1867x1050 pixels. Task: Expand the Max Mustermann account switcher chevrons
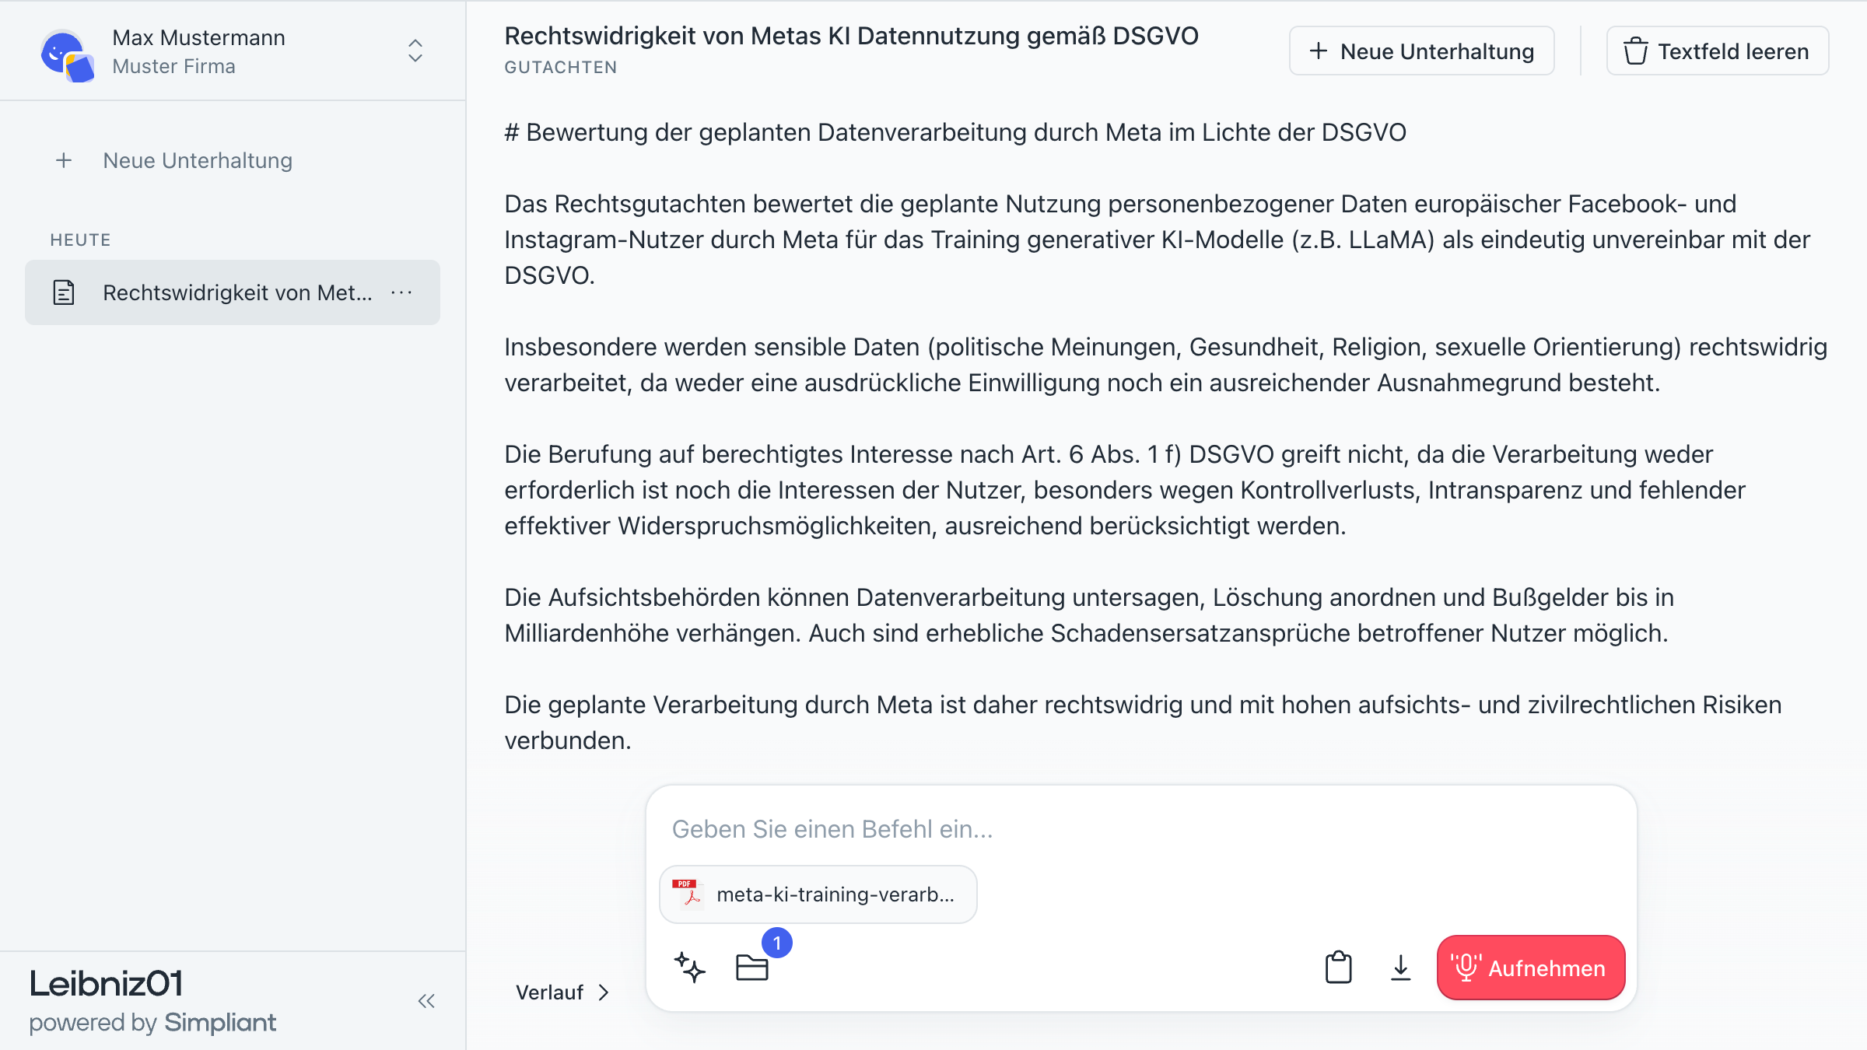click(x=415, y=51)
